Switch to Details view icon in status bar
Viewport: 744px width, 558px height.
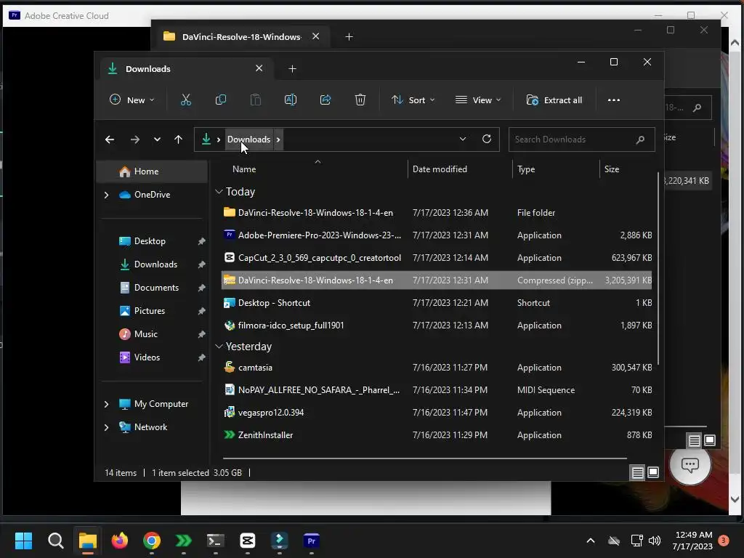point(637,472)
